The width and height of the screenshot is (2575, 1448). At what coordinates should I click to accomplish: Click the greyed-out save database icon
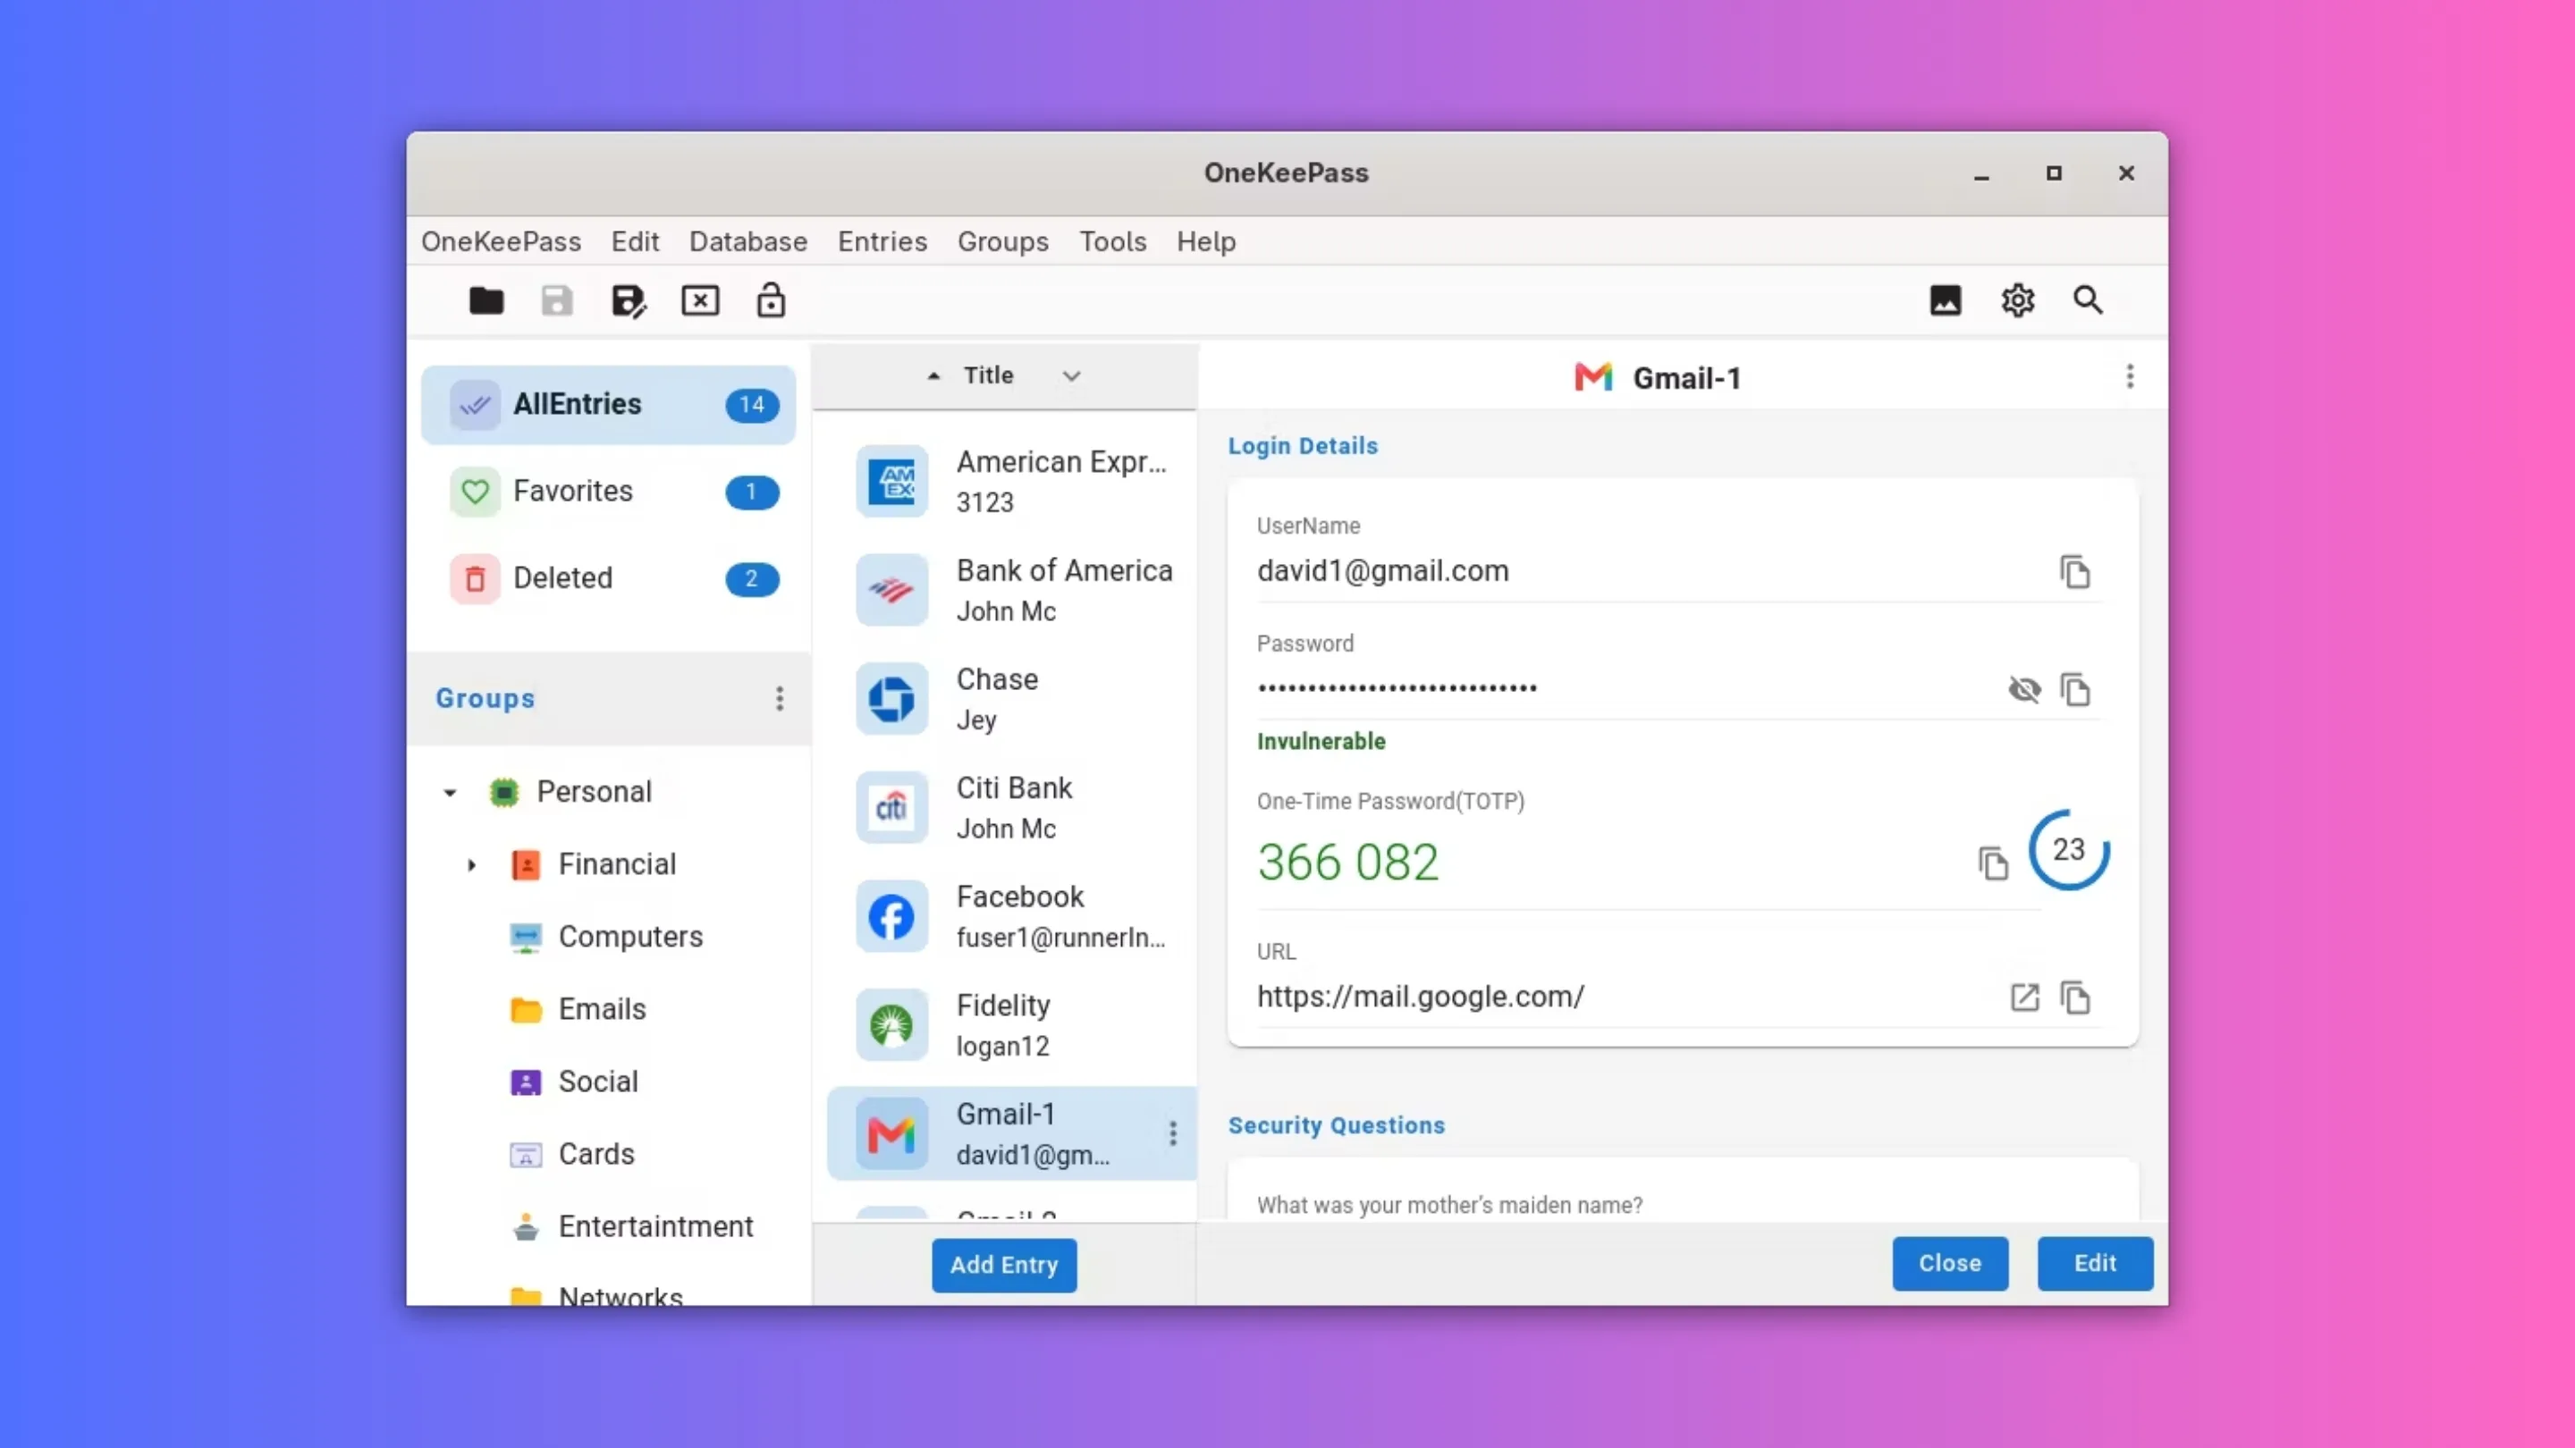click(557, 301)
